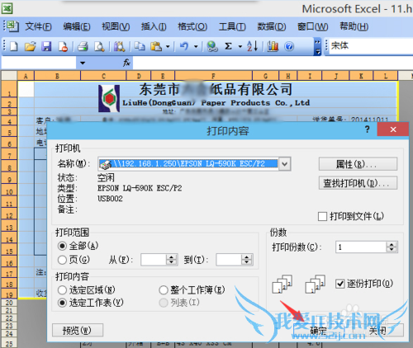Select the 页(G) pages radio button
This screenshot has width=413, height=348.
[62, 260]
